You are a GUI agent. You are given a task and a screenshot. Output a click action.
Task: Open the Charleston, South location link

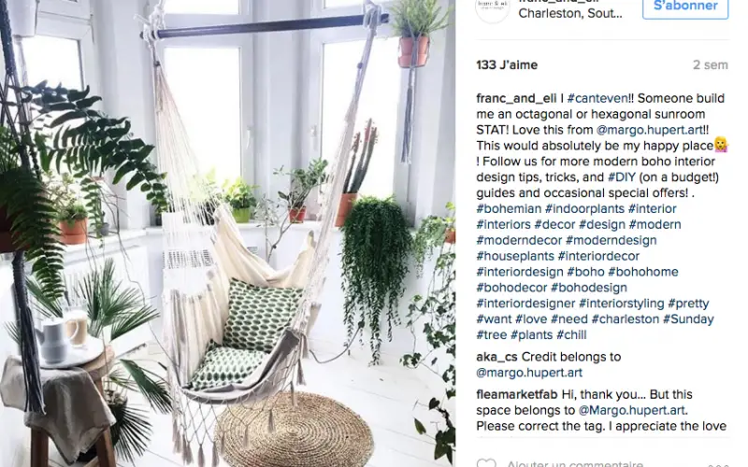tap(570, 13)
